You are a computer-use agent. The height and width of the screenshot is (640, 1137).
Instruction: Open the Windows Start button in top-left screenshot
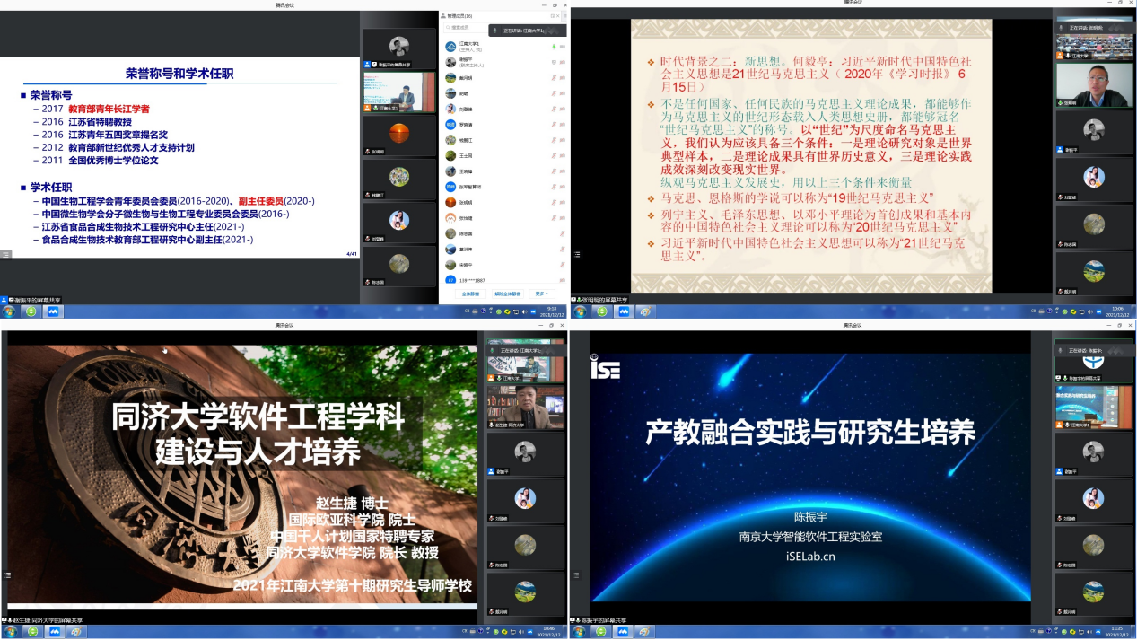pyautogui.click(x=9, y=311)
